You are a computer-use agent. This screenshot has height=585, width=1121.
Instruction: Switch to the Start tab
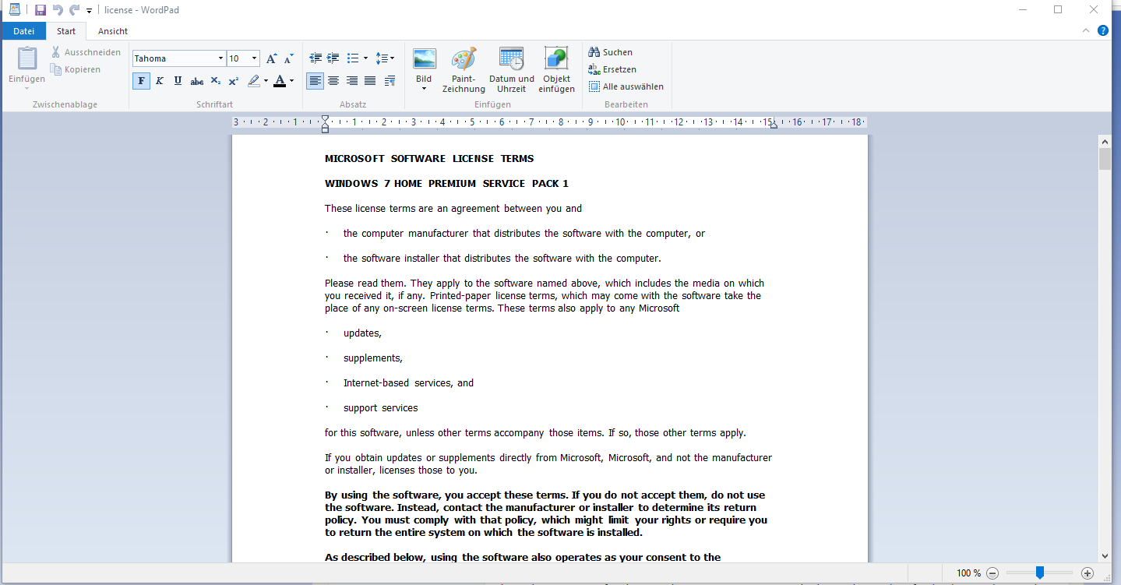click(x=66, y=31)
